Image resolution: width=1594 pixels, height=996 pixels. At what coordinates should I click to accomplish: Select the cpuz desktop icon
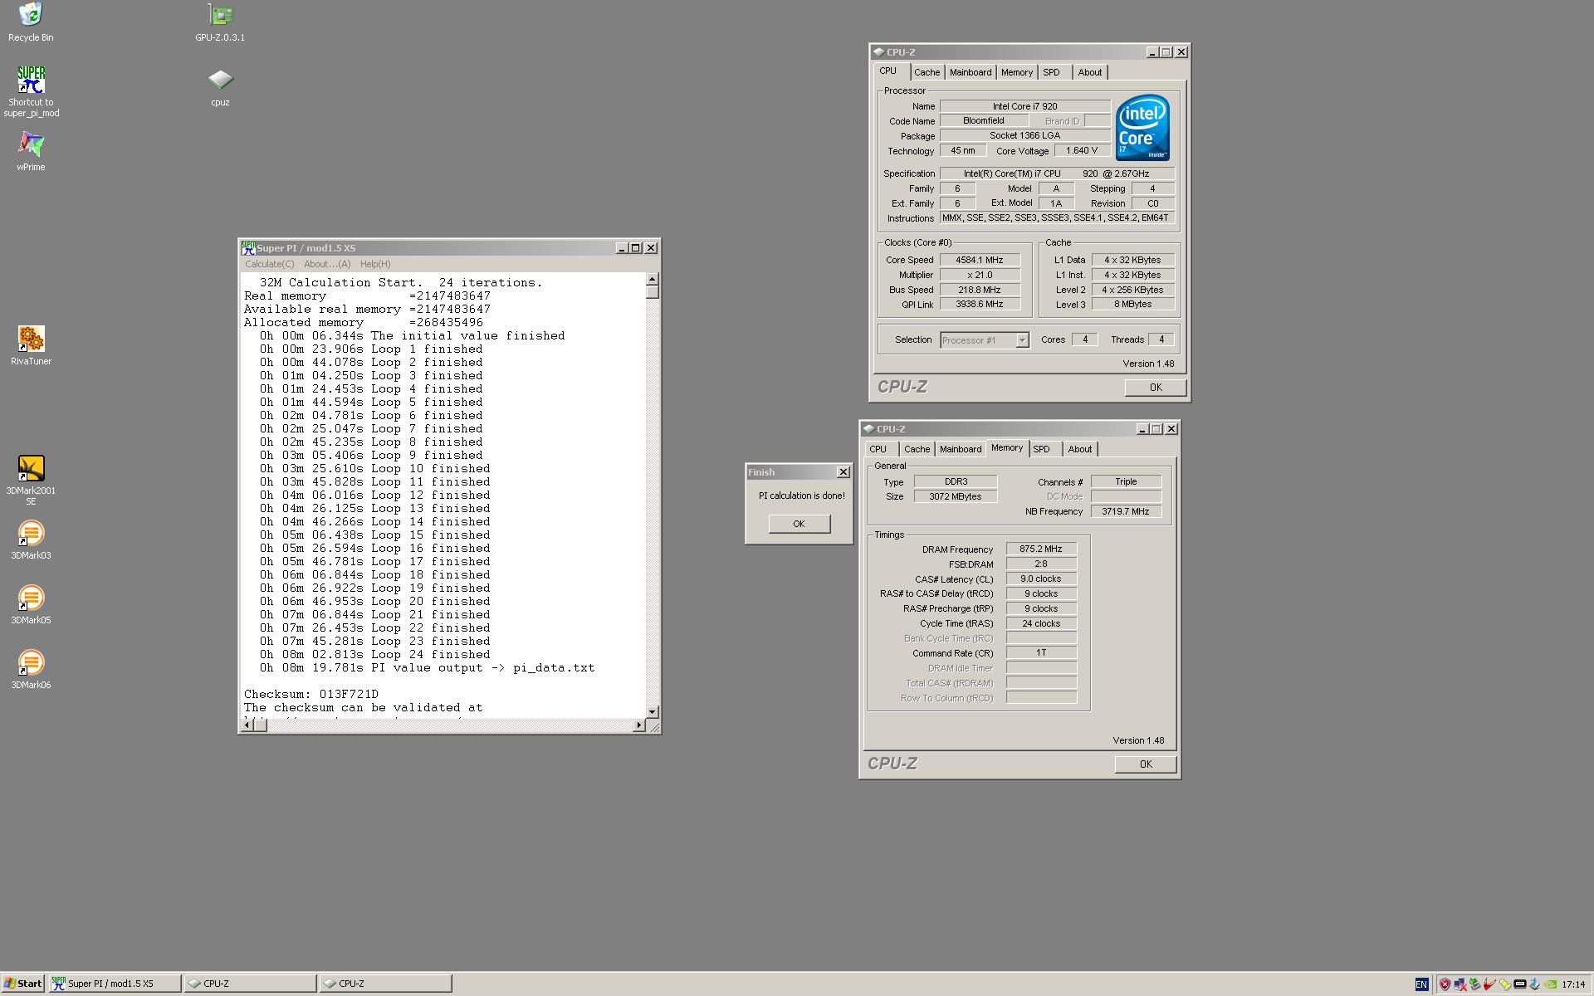point(220,87)
